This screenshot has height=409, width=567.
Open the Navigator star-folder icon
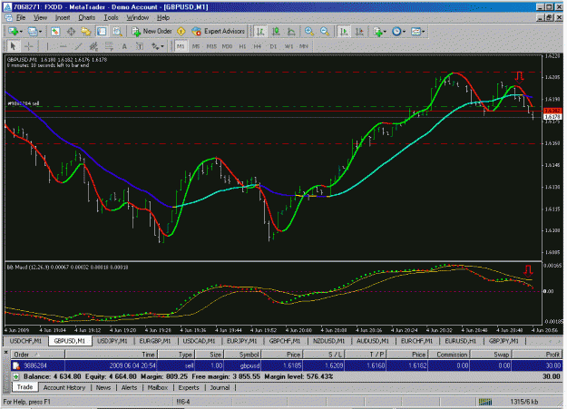(86, 32)
